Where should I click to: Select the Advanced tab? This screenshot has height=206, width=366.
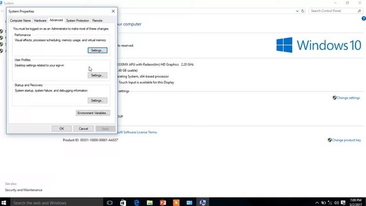point(56,21)
